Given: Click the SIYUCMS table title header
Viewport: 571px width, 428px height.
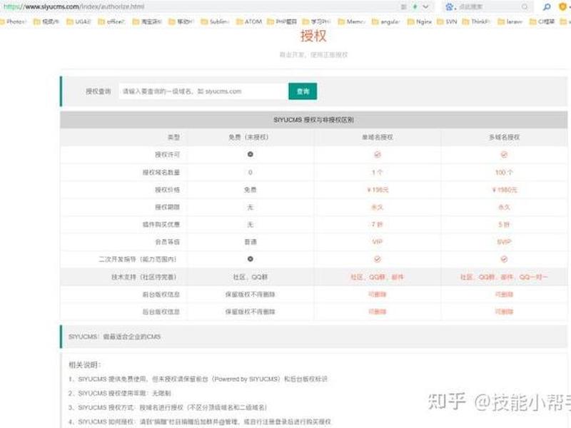Looking at the screenshot, I should pos(313,120).
